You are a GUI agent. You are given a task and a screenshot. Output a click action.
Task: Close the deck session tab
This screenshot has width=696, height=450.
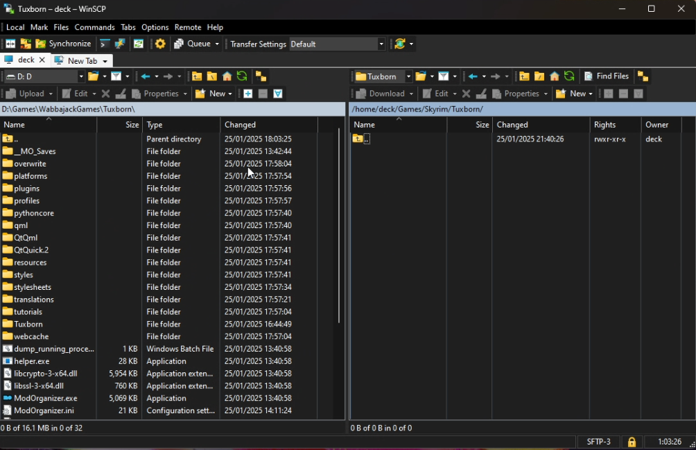42,60
